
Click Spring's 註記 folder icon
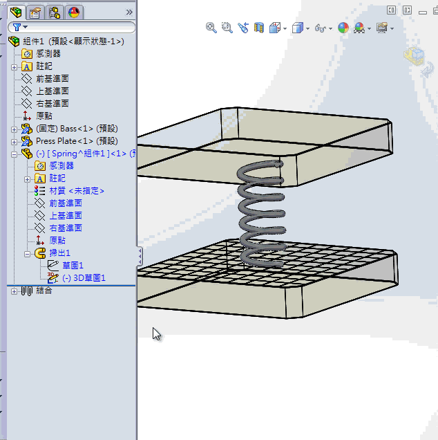coord(40,178)
